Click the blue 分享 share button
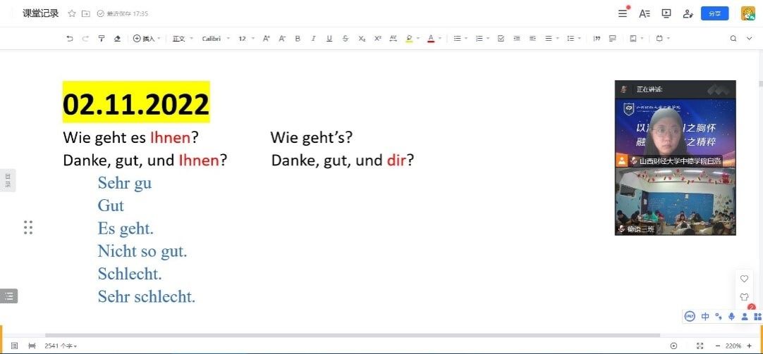 tap(714, 13)
